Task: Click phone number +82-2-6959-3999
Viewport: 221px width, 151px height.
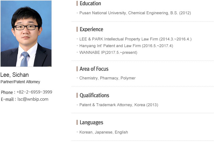Action: click(x=34, y=92)
